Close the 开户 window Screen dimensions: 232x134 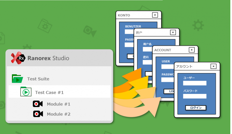pos(173,33)
